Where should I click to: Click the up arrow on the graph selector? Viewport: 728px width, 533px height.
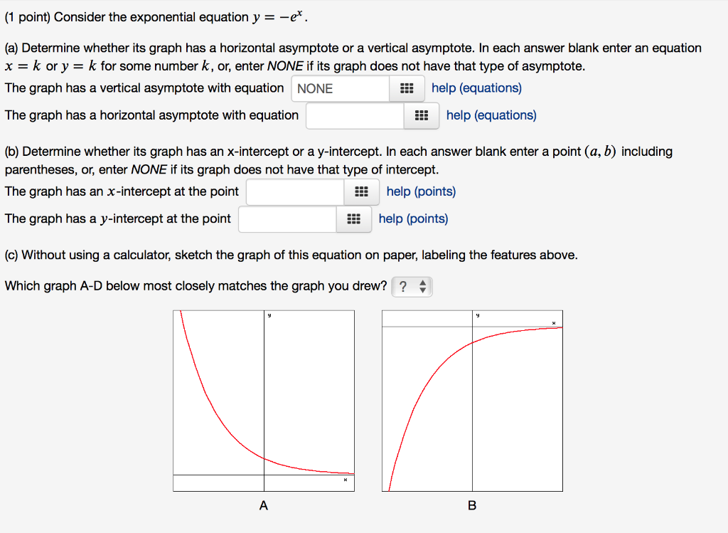tap(422, 283)
